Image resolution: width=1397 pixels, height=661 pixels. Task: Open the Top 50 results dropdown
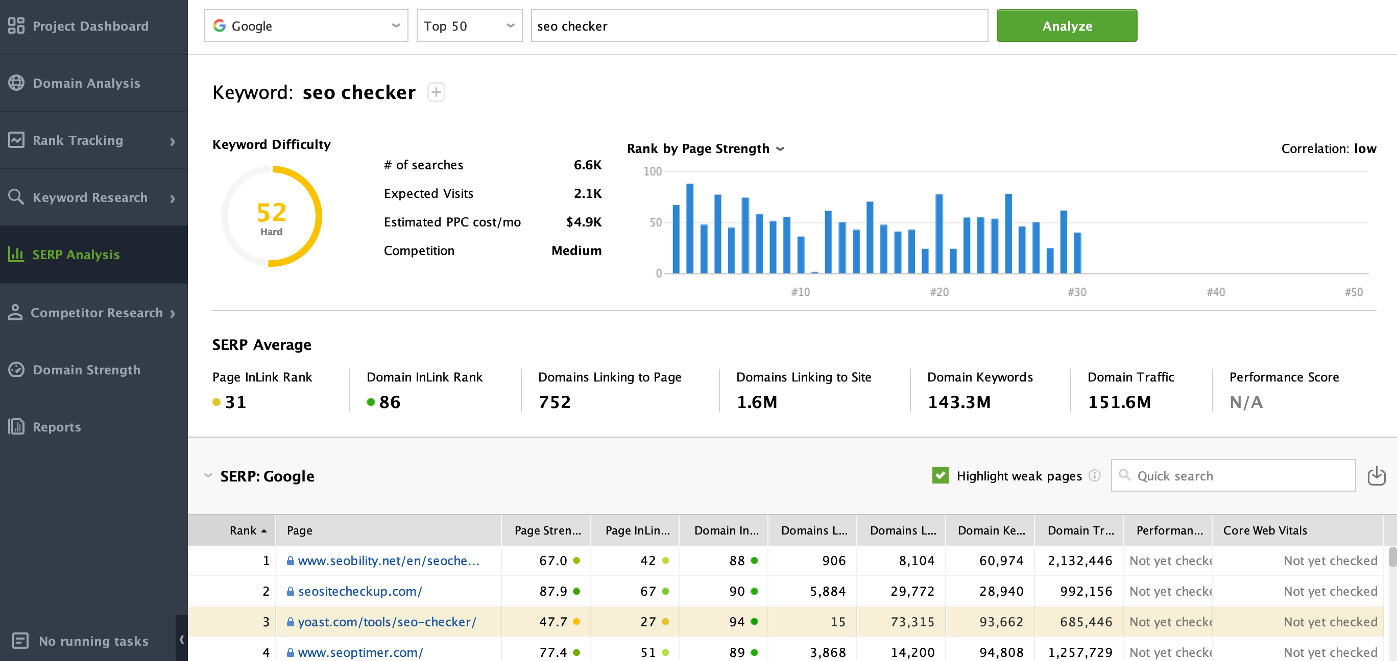(x=469, y=26)
